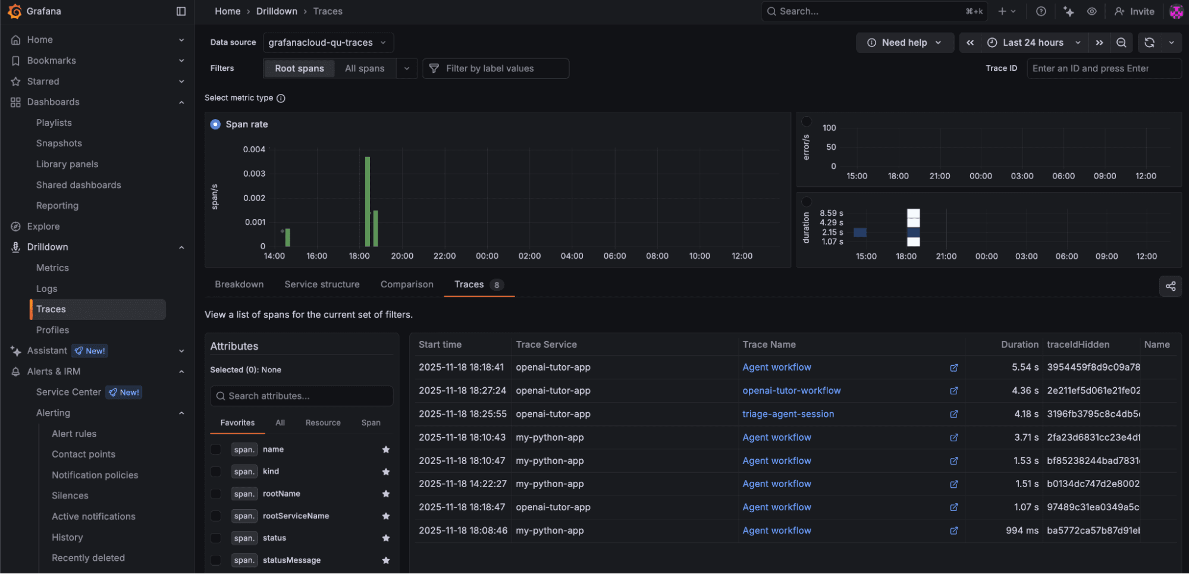Open the triage-agent-session trace link

tap(788, 414)
